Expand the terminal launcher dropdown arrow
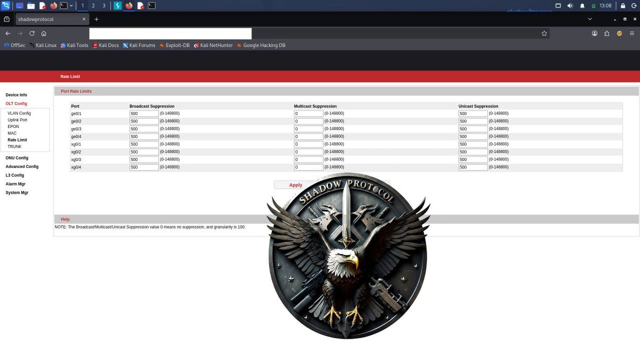 click(x=71, y=5)
